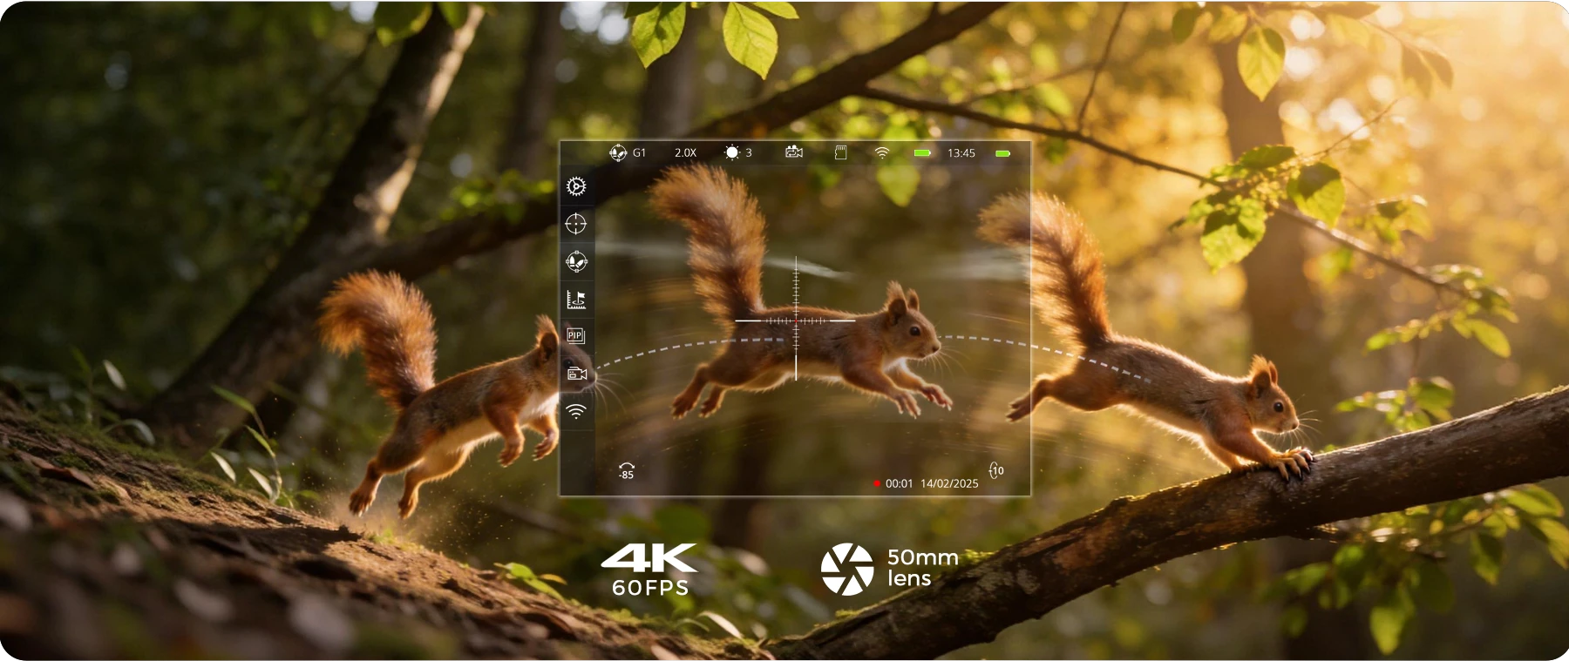Viewport: 1569px width, 661px height.
Task: Click the 13:45 clock display
Action: [961, 152]
